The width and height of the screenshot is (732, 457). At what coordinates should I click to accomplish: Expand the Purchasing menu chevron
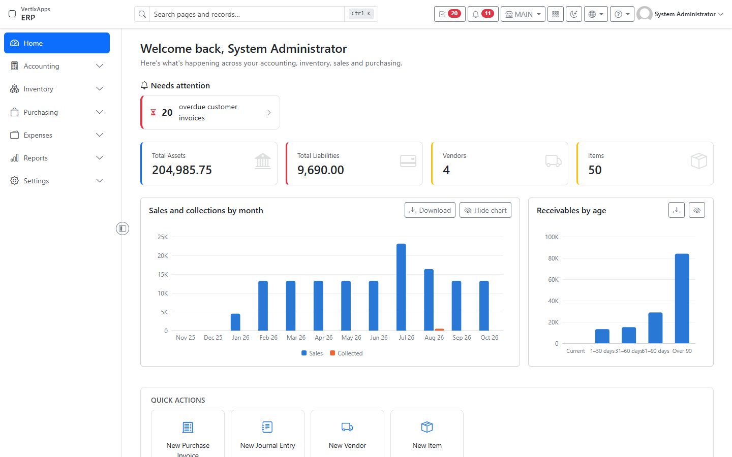point(100,112)
